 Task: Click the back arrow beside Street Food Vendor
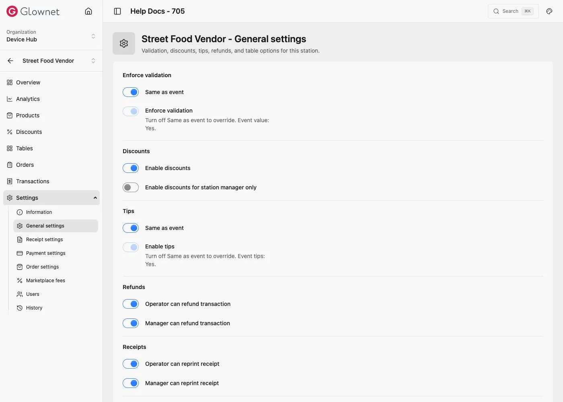10,61
